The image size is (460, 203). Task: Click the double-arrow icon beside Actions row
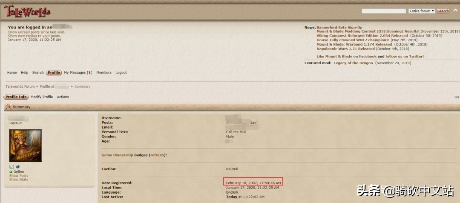pos(457,97)
